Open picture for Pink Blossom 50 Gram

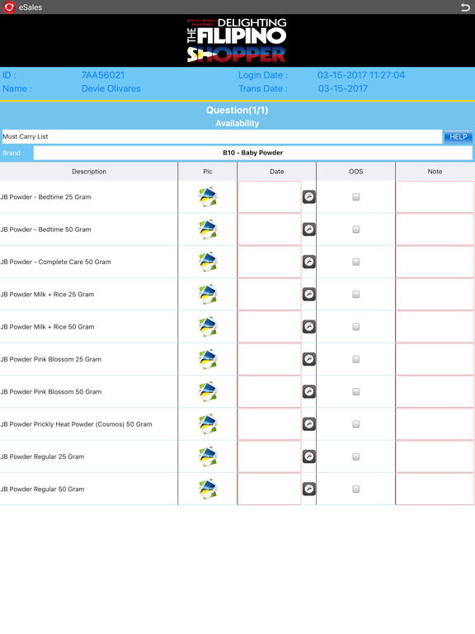click(208, 391)
